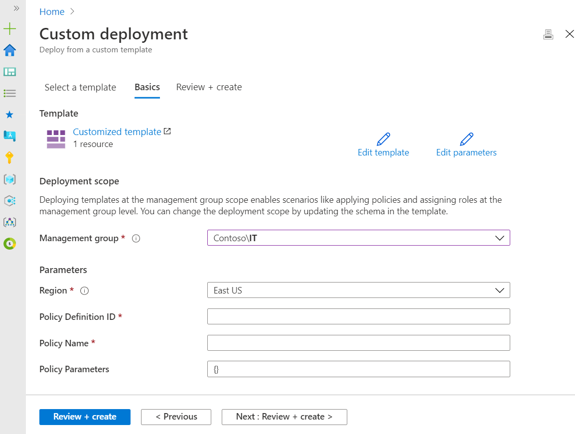The image size is (575, 434).
Task: Click the Home breadcrumb link
Action: tap(52, 12)
